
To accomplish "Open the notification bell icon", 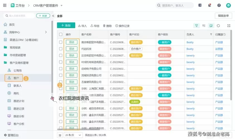I will 209,5.
